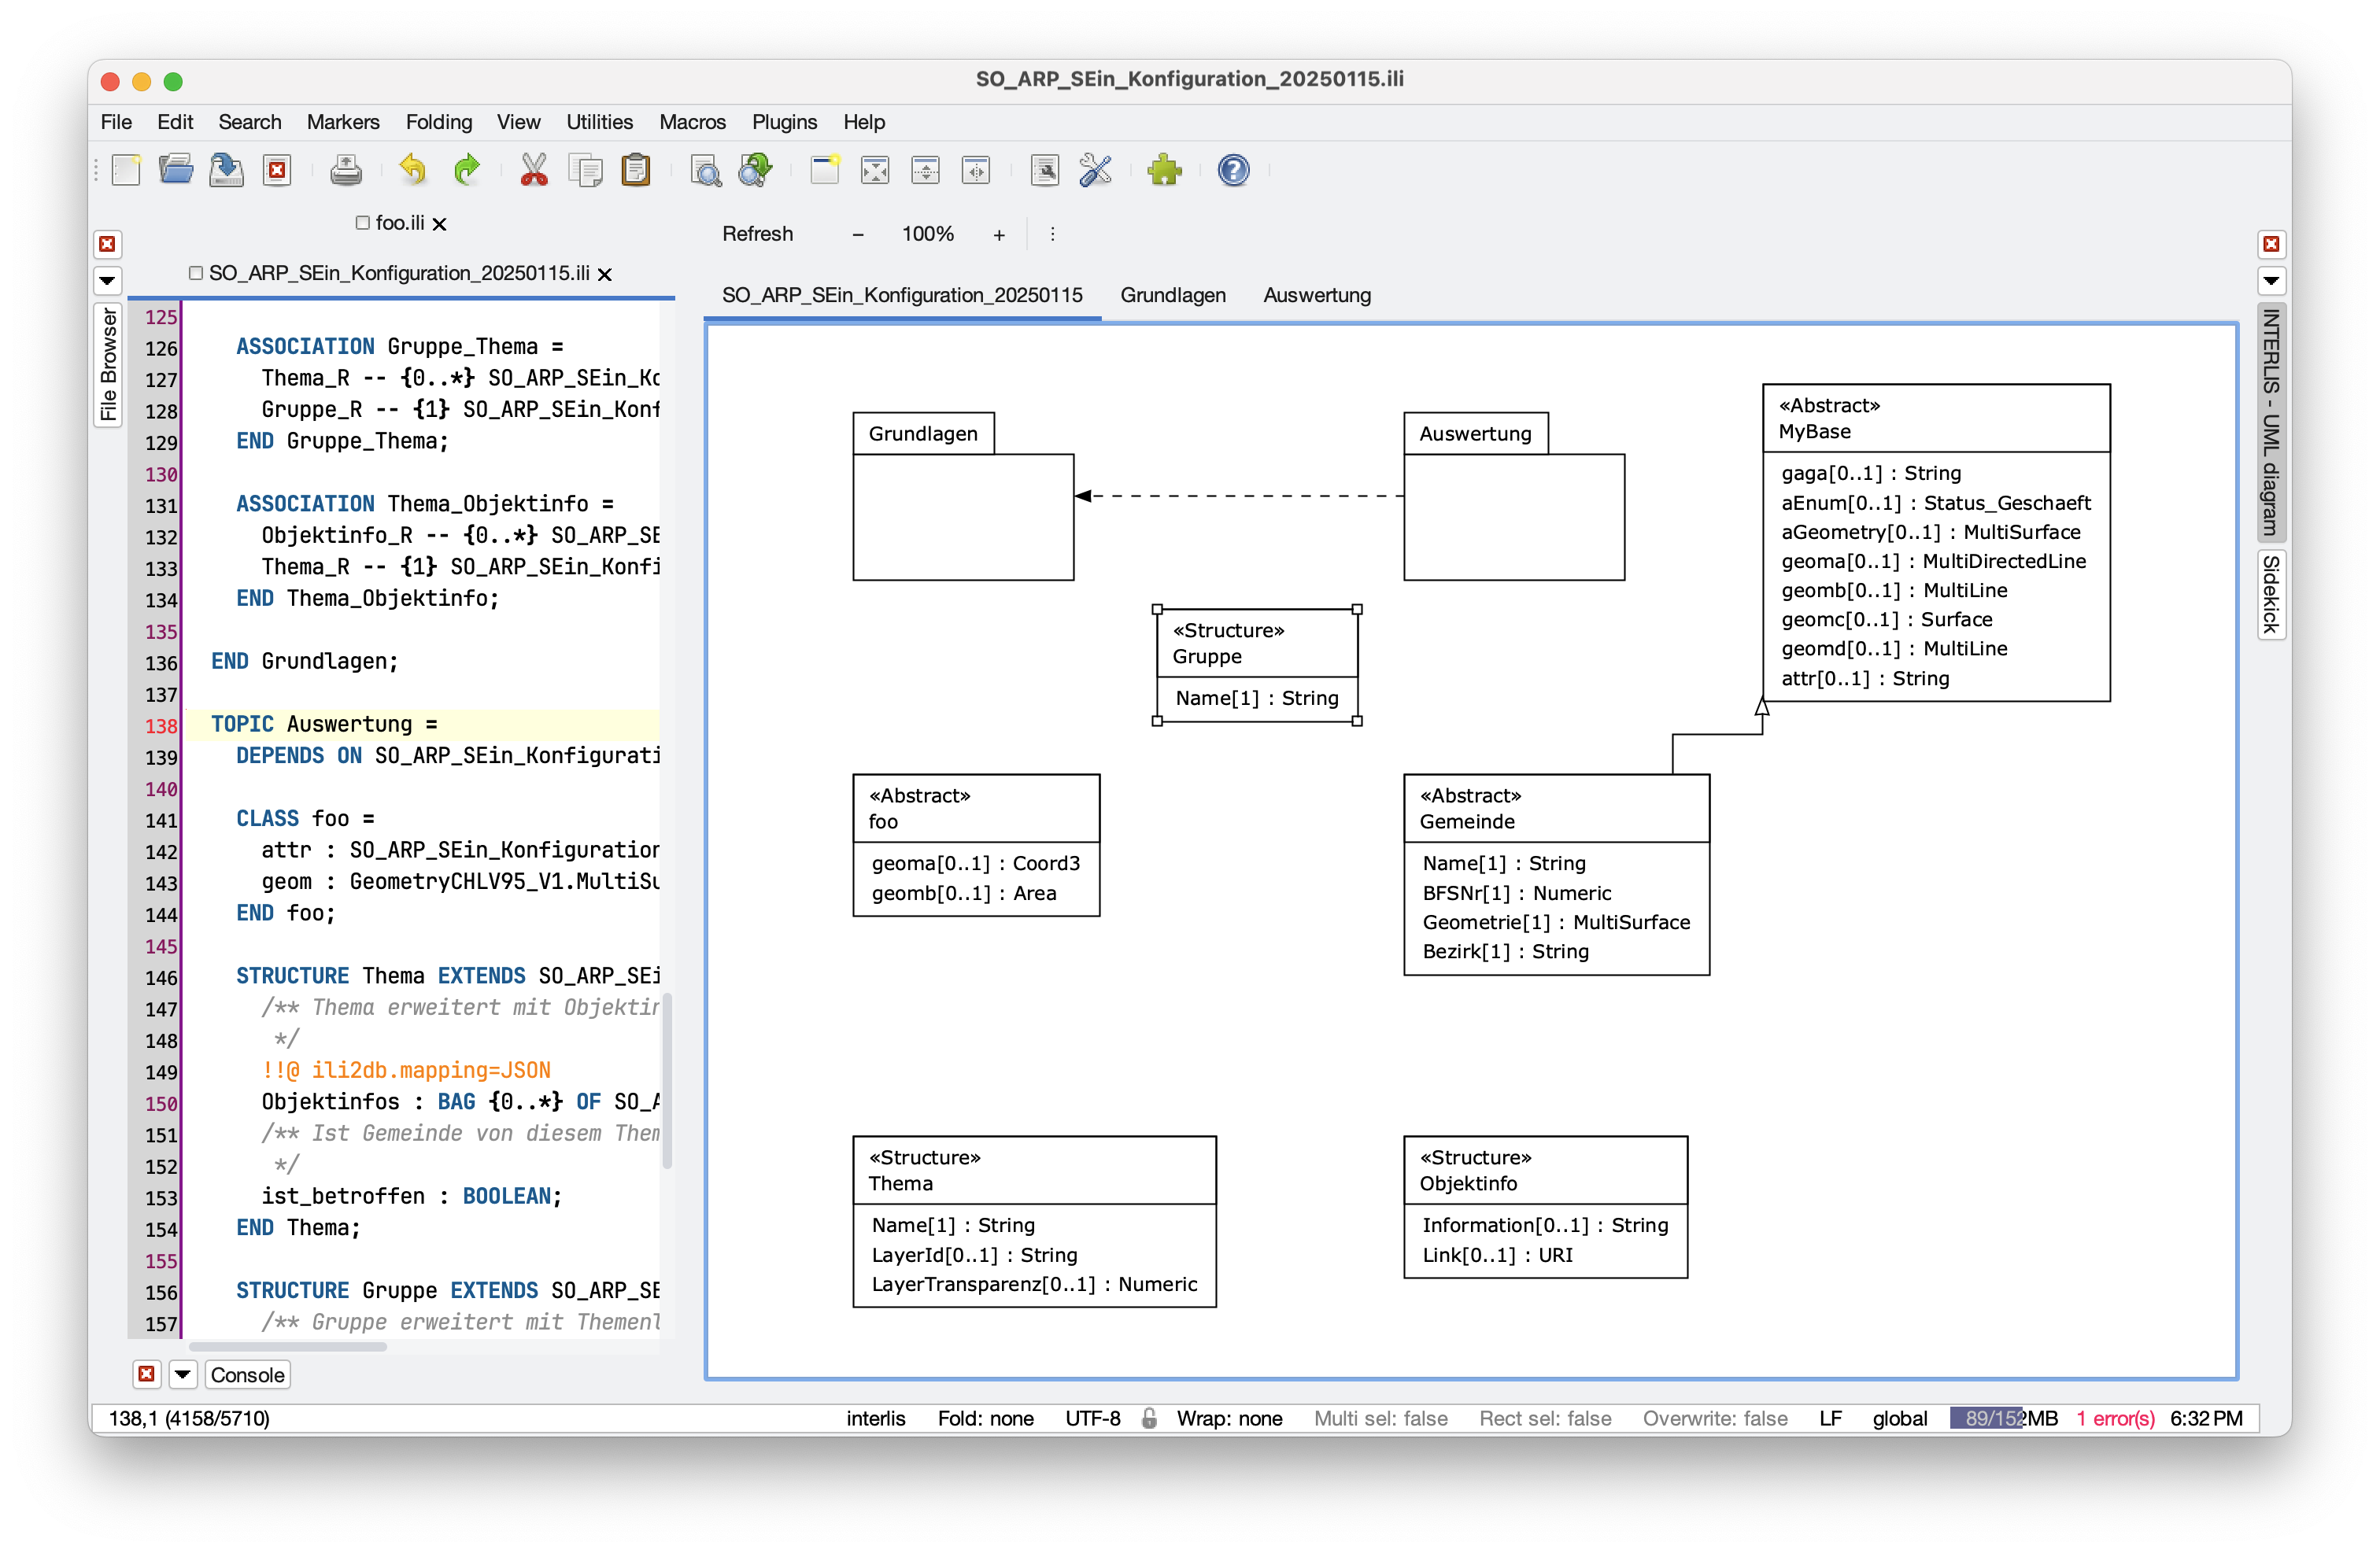
Task: Click the UTF-8 encoding in status bar
Action: point(1092,1418)
